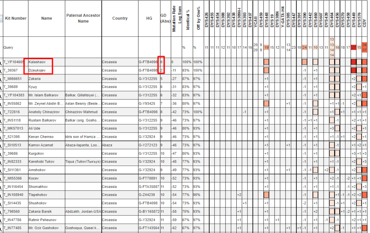Click the Name column header
This screenshot has width=370, height=233.
click(47, 18)
